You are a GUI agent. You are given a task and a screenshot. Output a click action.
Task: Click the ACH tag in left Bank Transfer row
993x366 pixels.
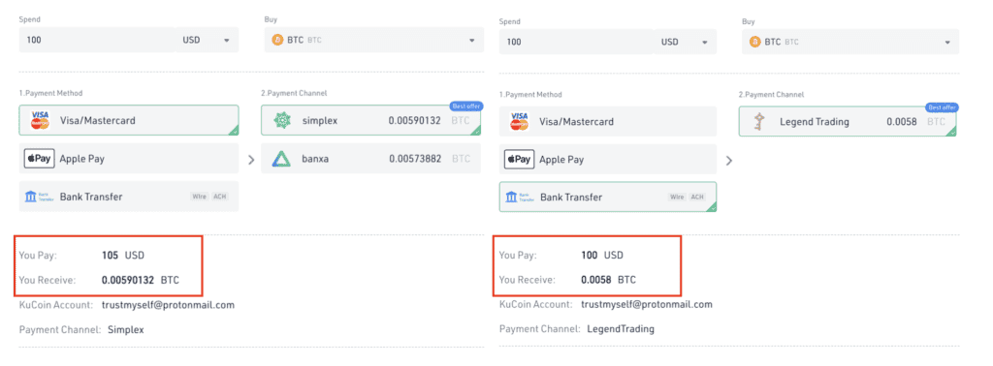pyautogui.click(x=219, y=197)
